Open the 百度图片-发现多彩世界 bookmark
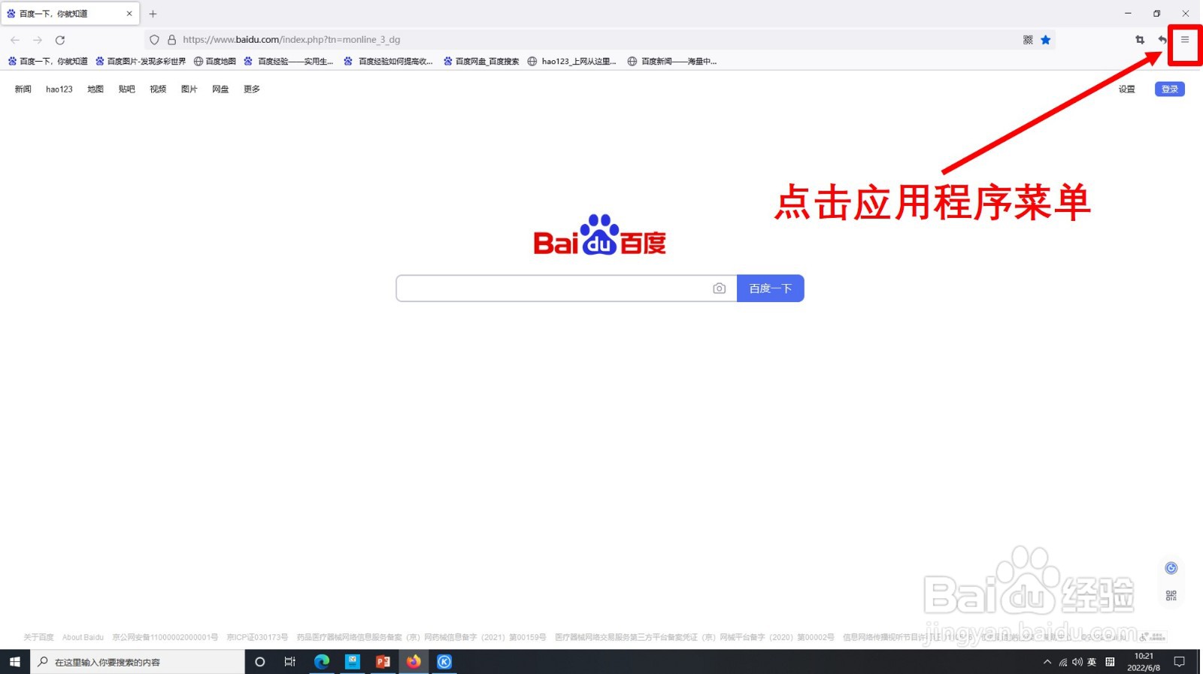 point(141,61)
